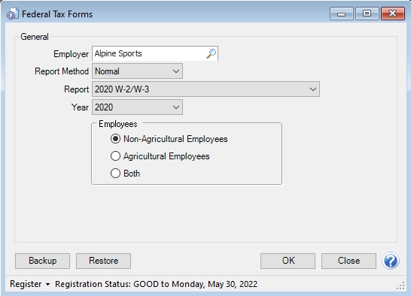
Task: Click the resize grip in the status bar corner
Action: 400,286
